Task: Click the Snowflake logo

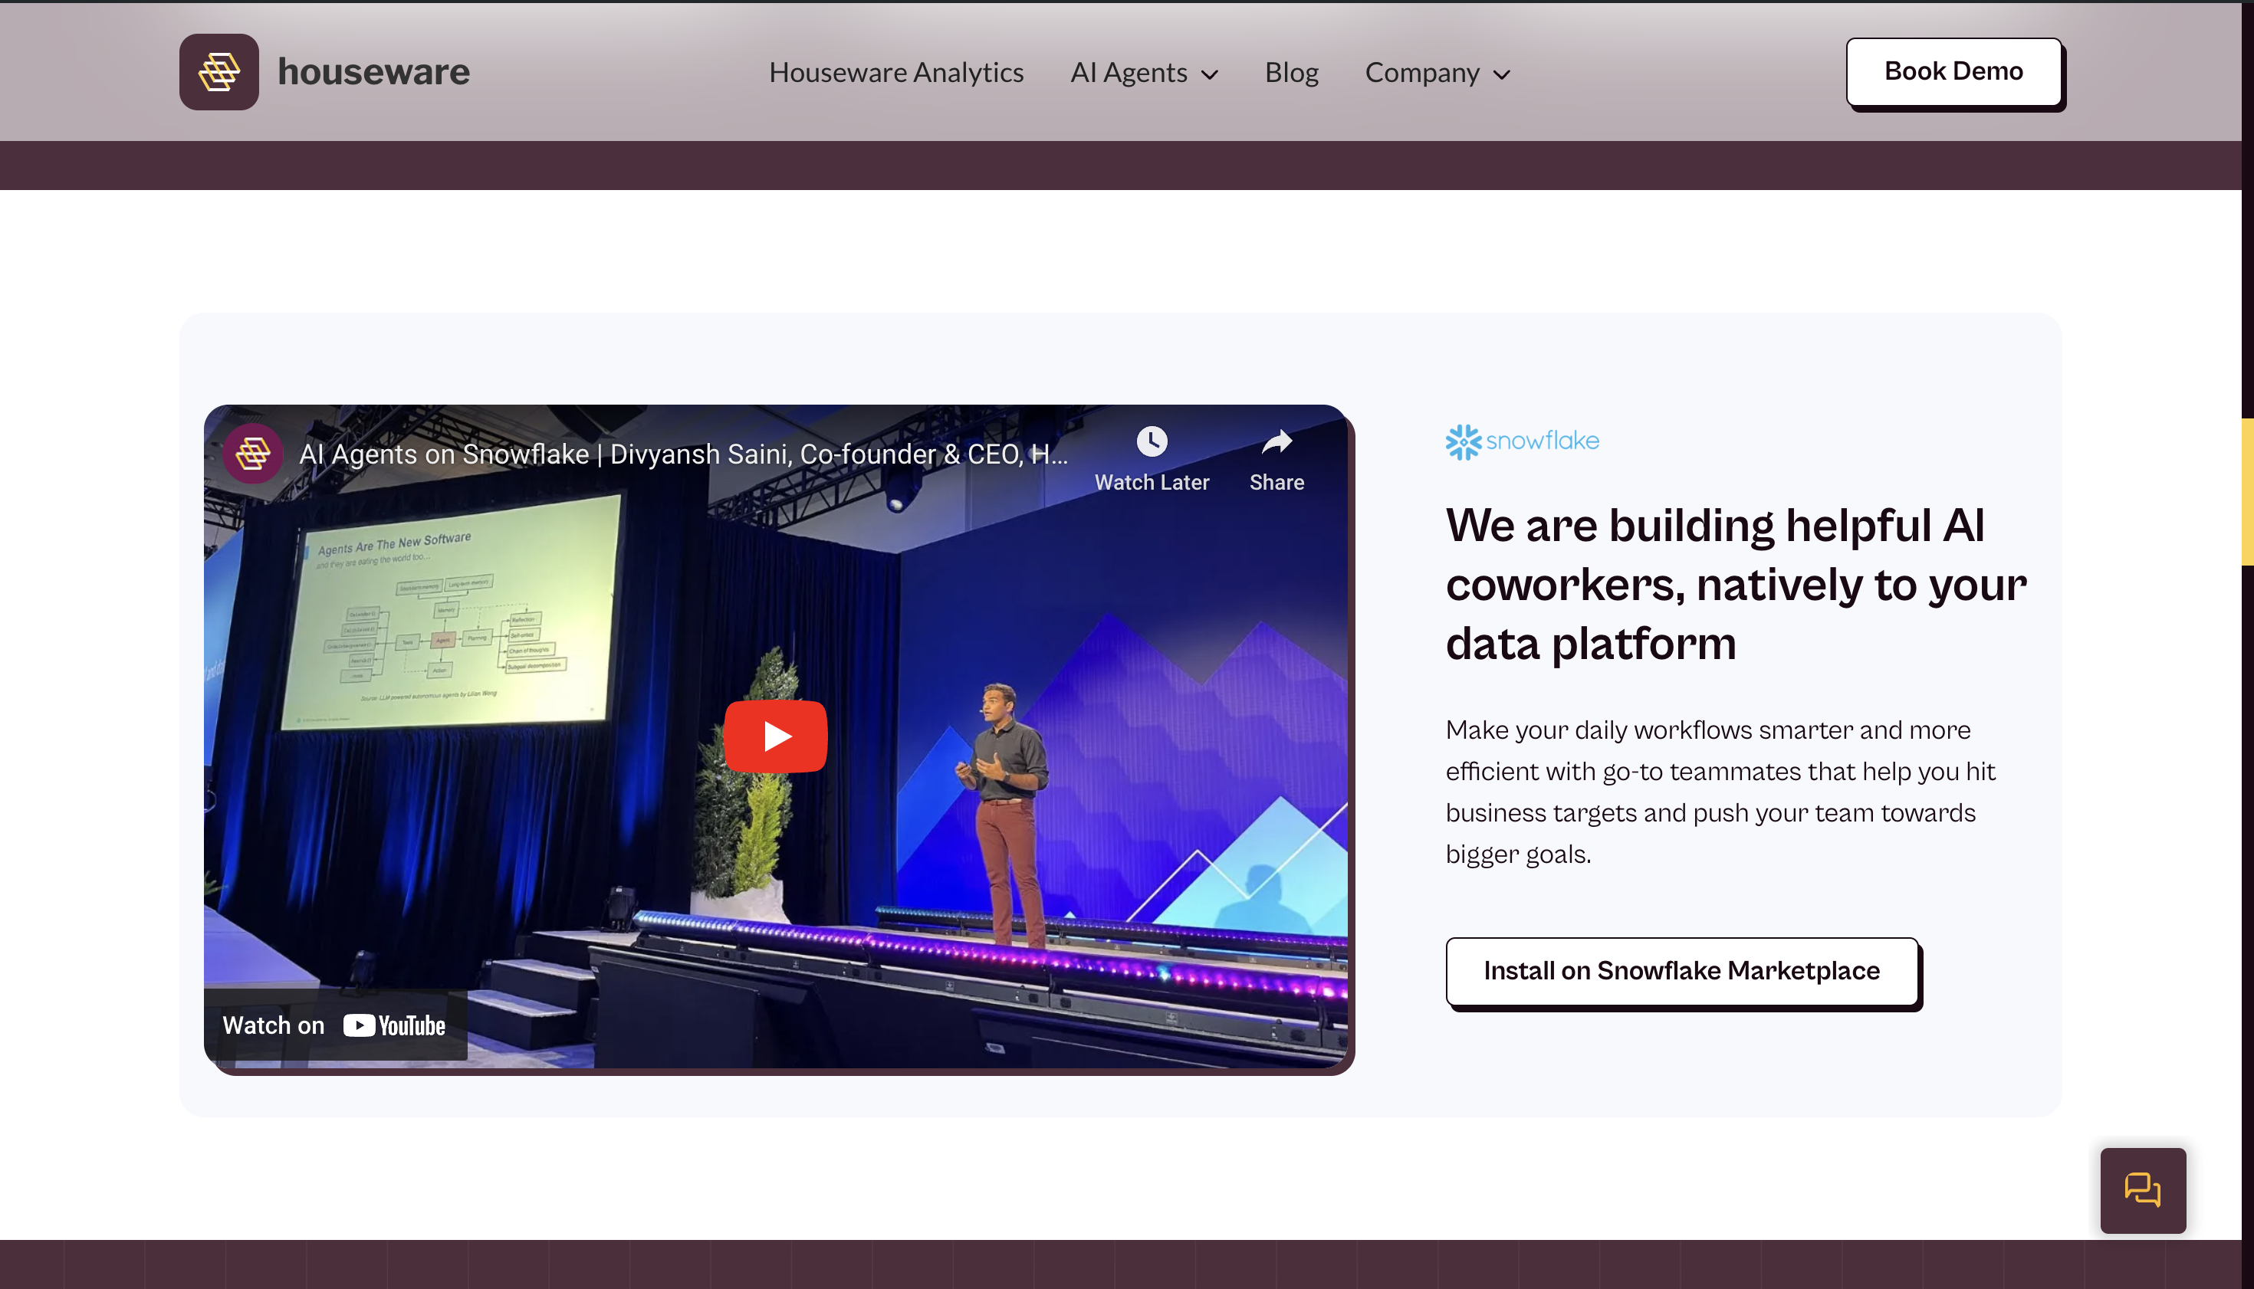Action: click(x=1522, y=441)
